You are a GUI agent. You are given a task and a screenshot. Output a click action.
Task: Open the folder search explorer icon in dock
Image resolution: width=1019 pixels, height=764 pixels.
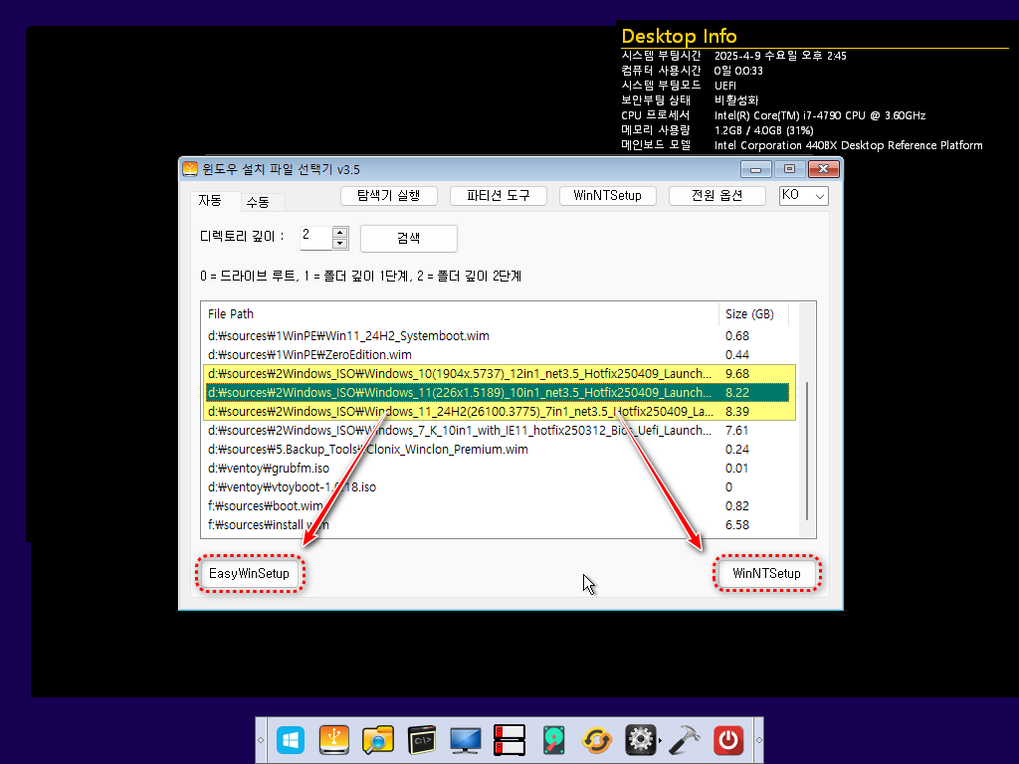tap(377, 740)
